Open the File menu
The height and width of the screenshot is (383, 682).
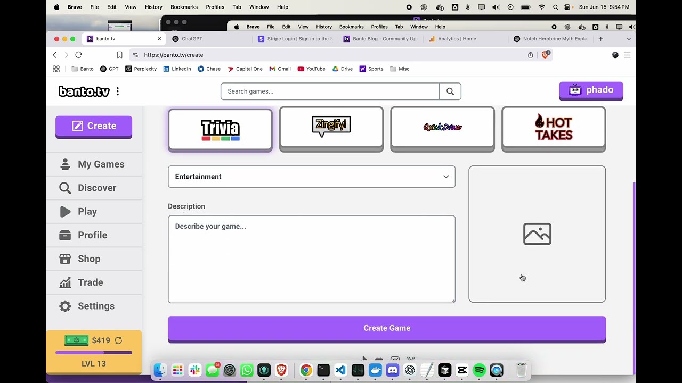tap(94, 7)
